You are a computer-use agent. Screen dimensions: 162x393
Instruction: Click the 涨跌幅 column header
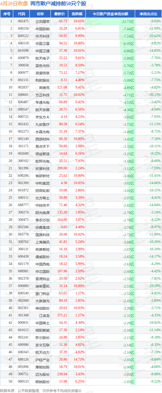tap(77, 14)
